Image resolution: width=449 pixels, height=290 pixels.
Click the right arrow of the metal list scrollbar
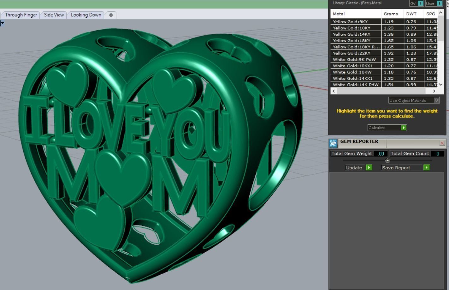[x=434, y=91]
